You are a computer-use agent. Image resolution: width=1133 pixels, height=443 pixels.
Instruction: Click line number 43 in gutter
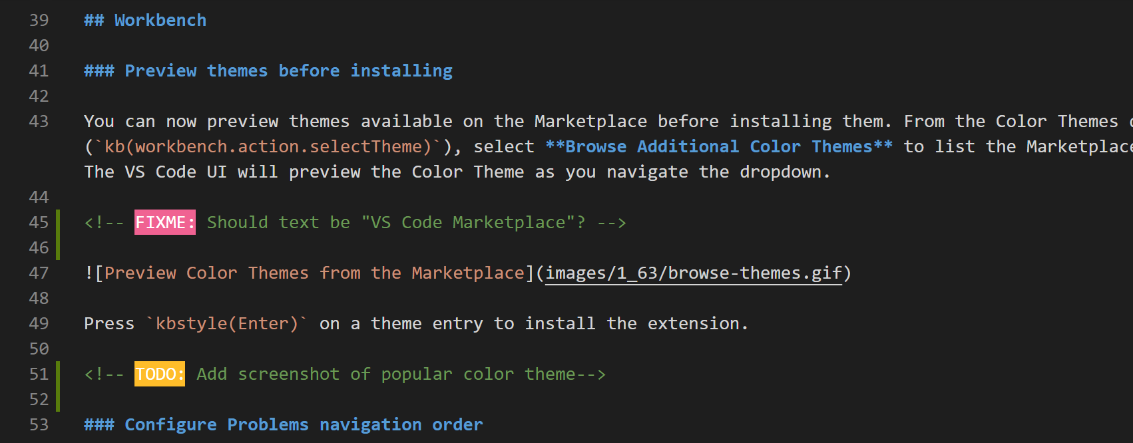click(39, 122)
